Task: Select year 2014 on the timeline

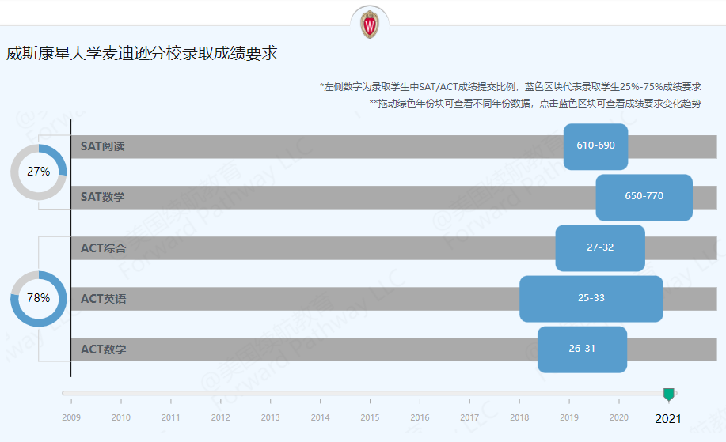Action: [x=320, y=417]
